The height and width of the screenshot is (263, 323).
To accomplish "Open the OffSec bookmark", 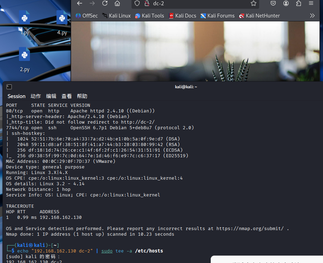I will [87, 16].
